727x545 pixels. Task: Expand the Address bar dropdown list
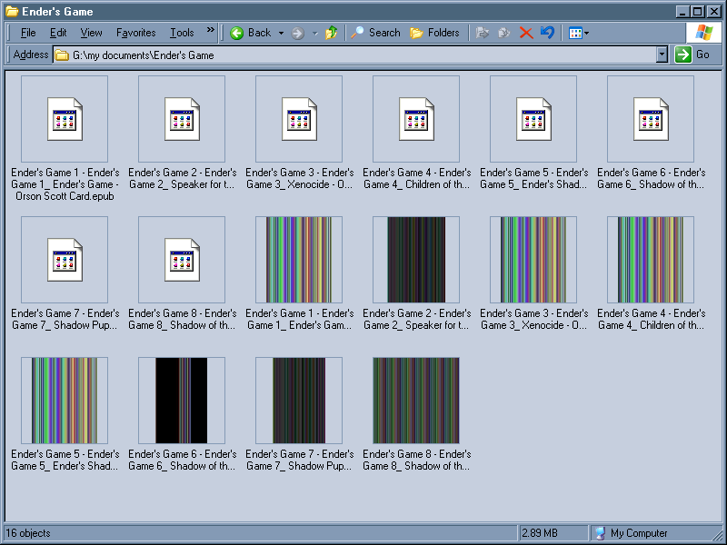pos(662,54)
